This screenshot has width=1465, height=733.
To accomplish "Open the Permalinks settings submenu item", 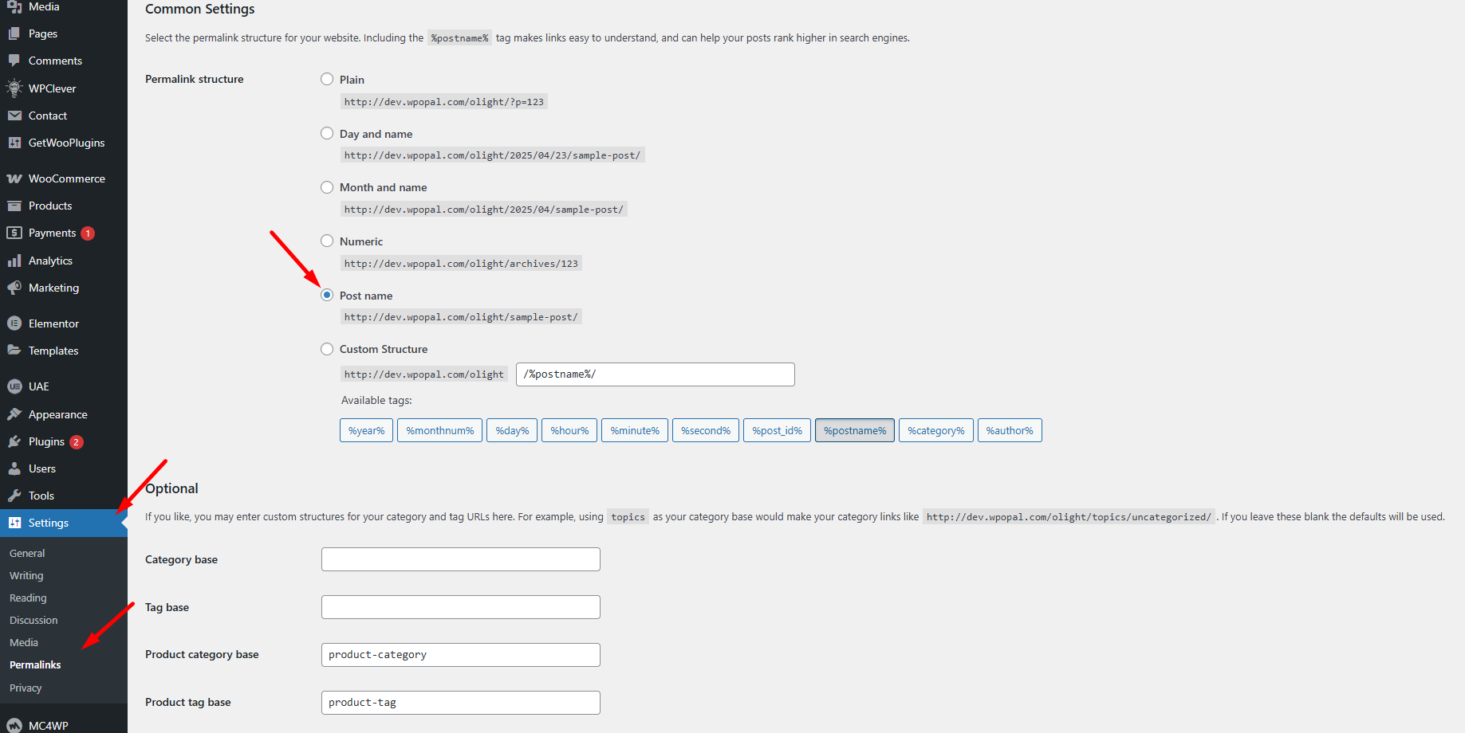I will 35,664.
